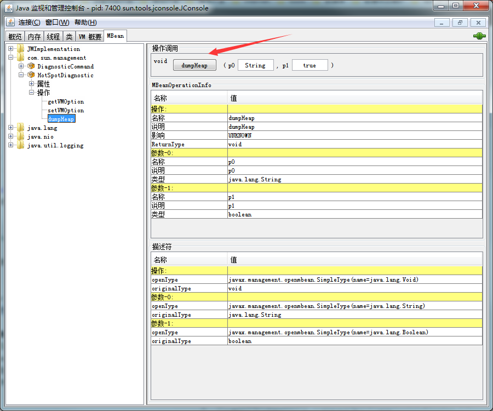Select the 属性 tree label
Image resolution: width=493 pixels, height=411 pixels.
coord(43,84)
